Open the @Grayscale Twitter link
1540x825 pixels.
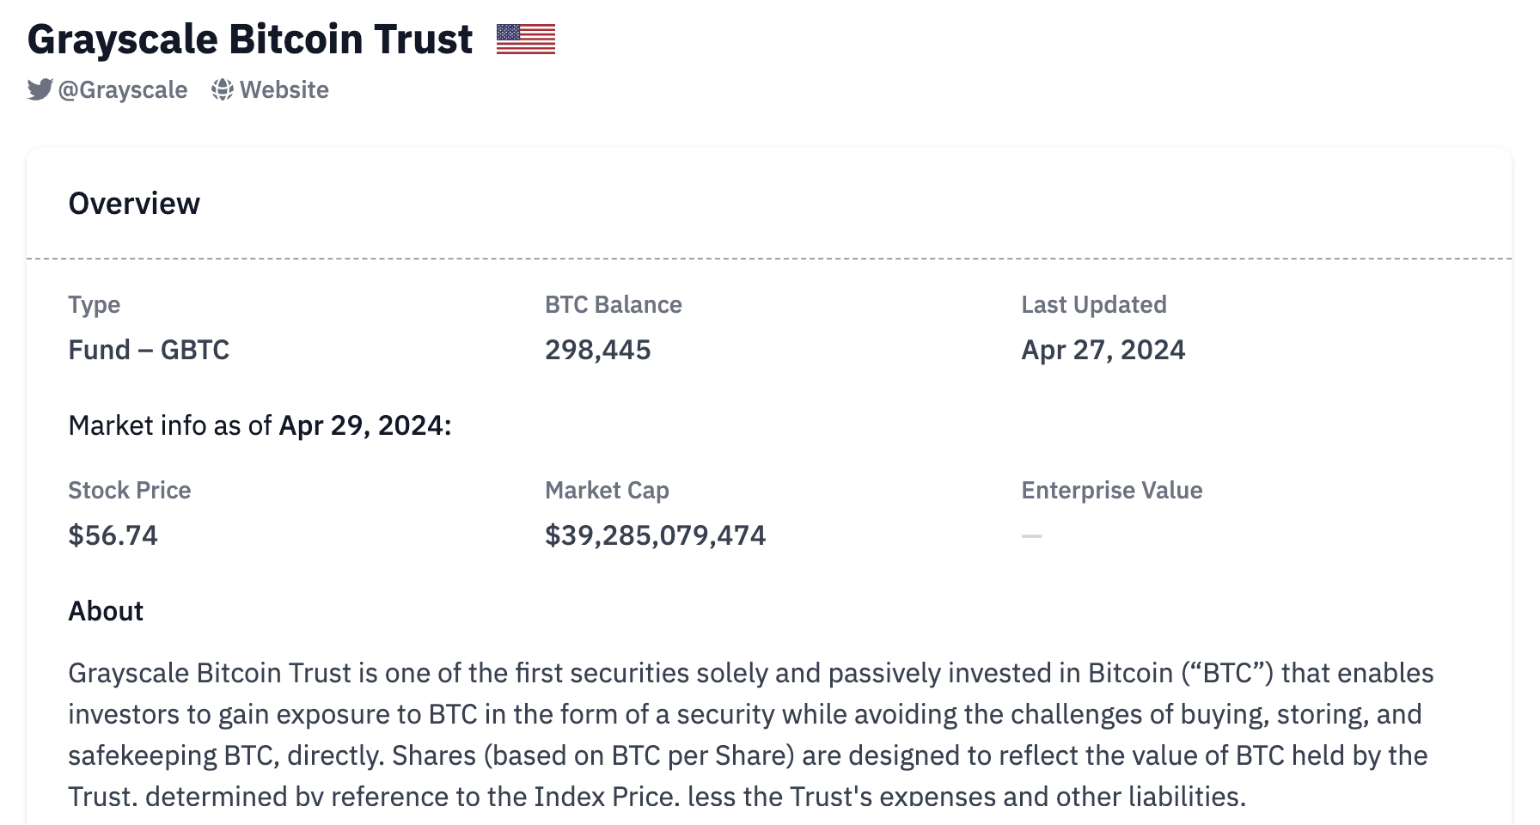(122, 90)
